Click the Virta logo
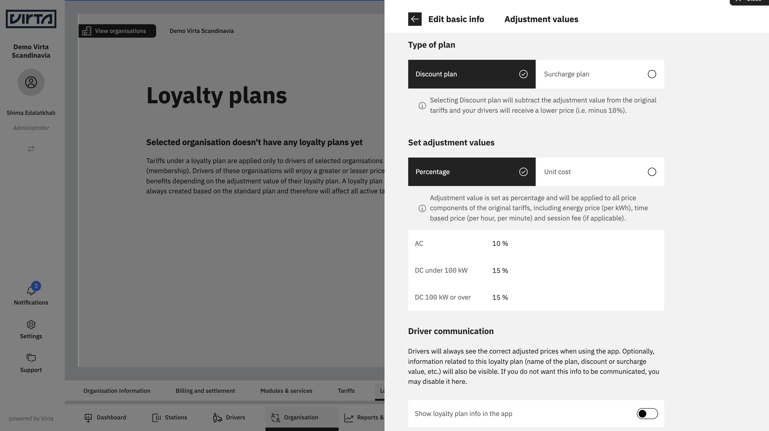The height and width of the screenshot is (431, 769). tap(31, 18)
